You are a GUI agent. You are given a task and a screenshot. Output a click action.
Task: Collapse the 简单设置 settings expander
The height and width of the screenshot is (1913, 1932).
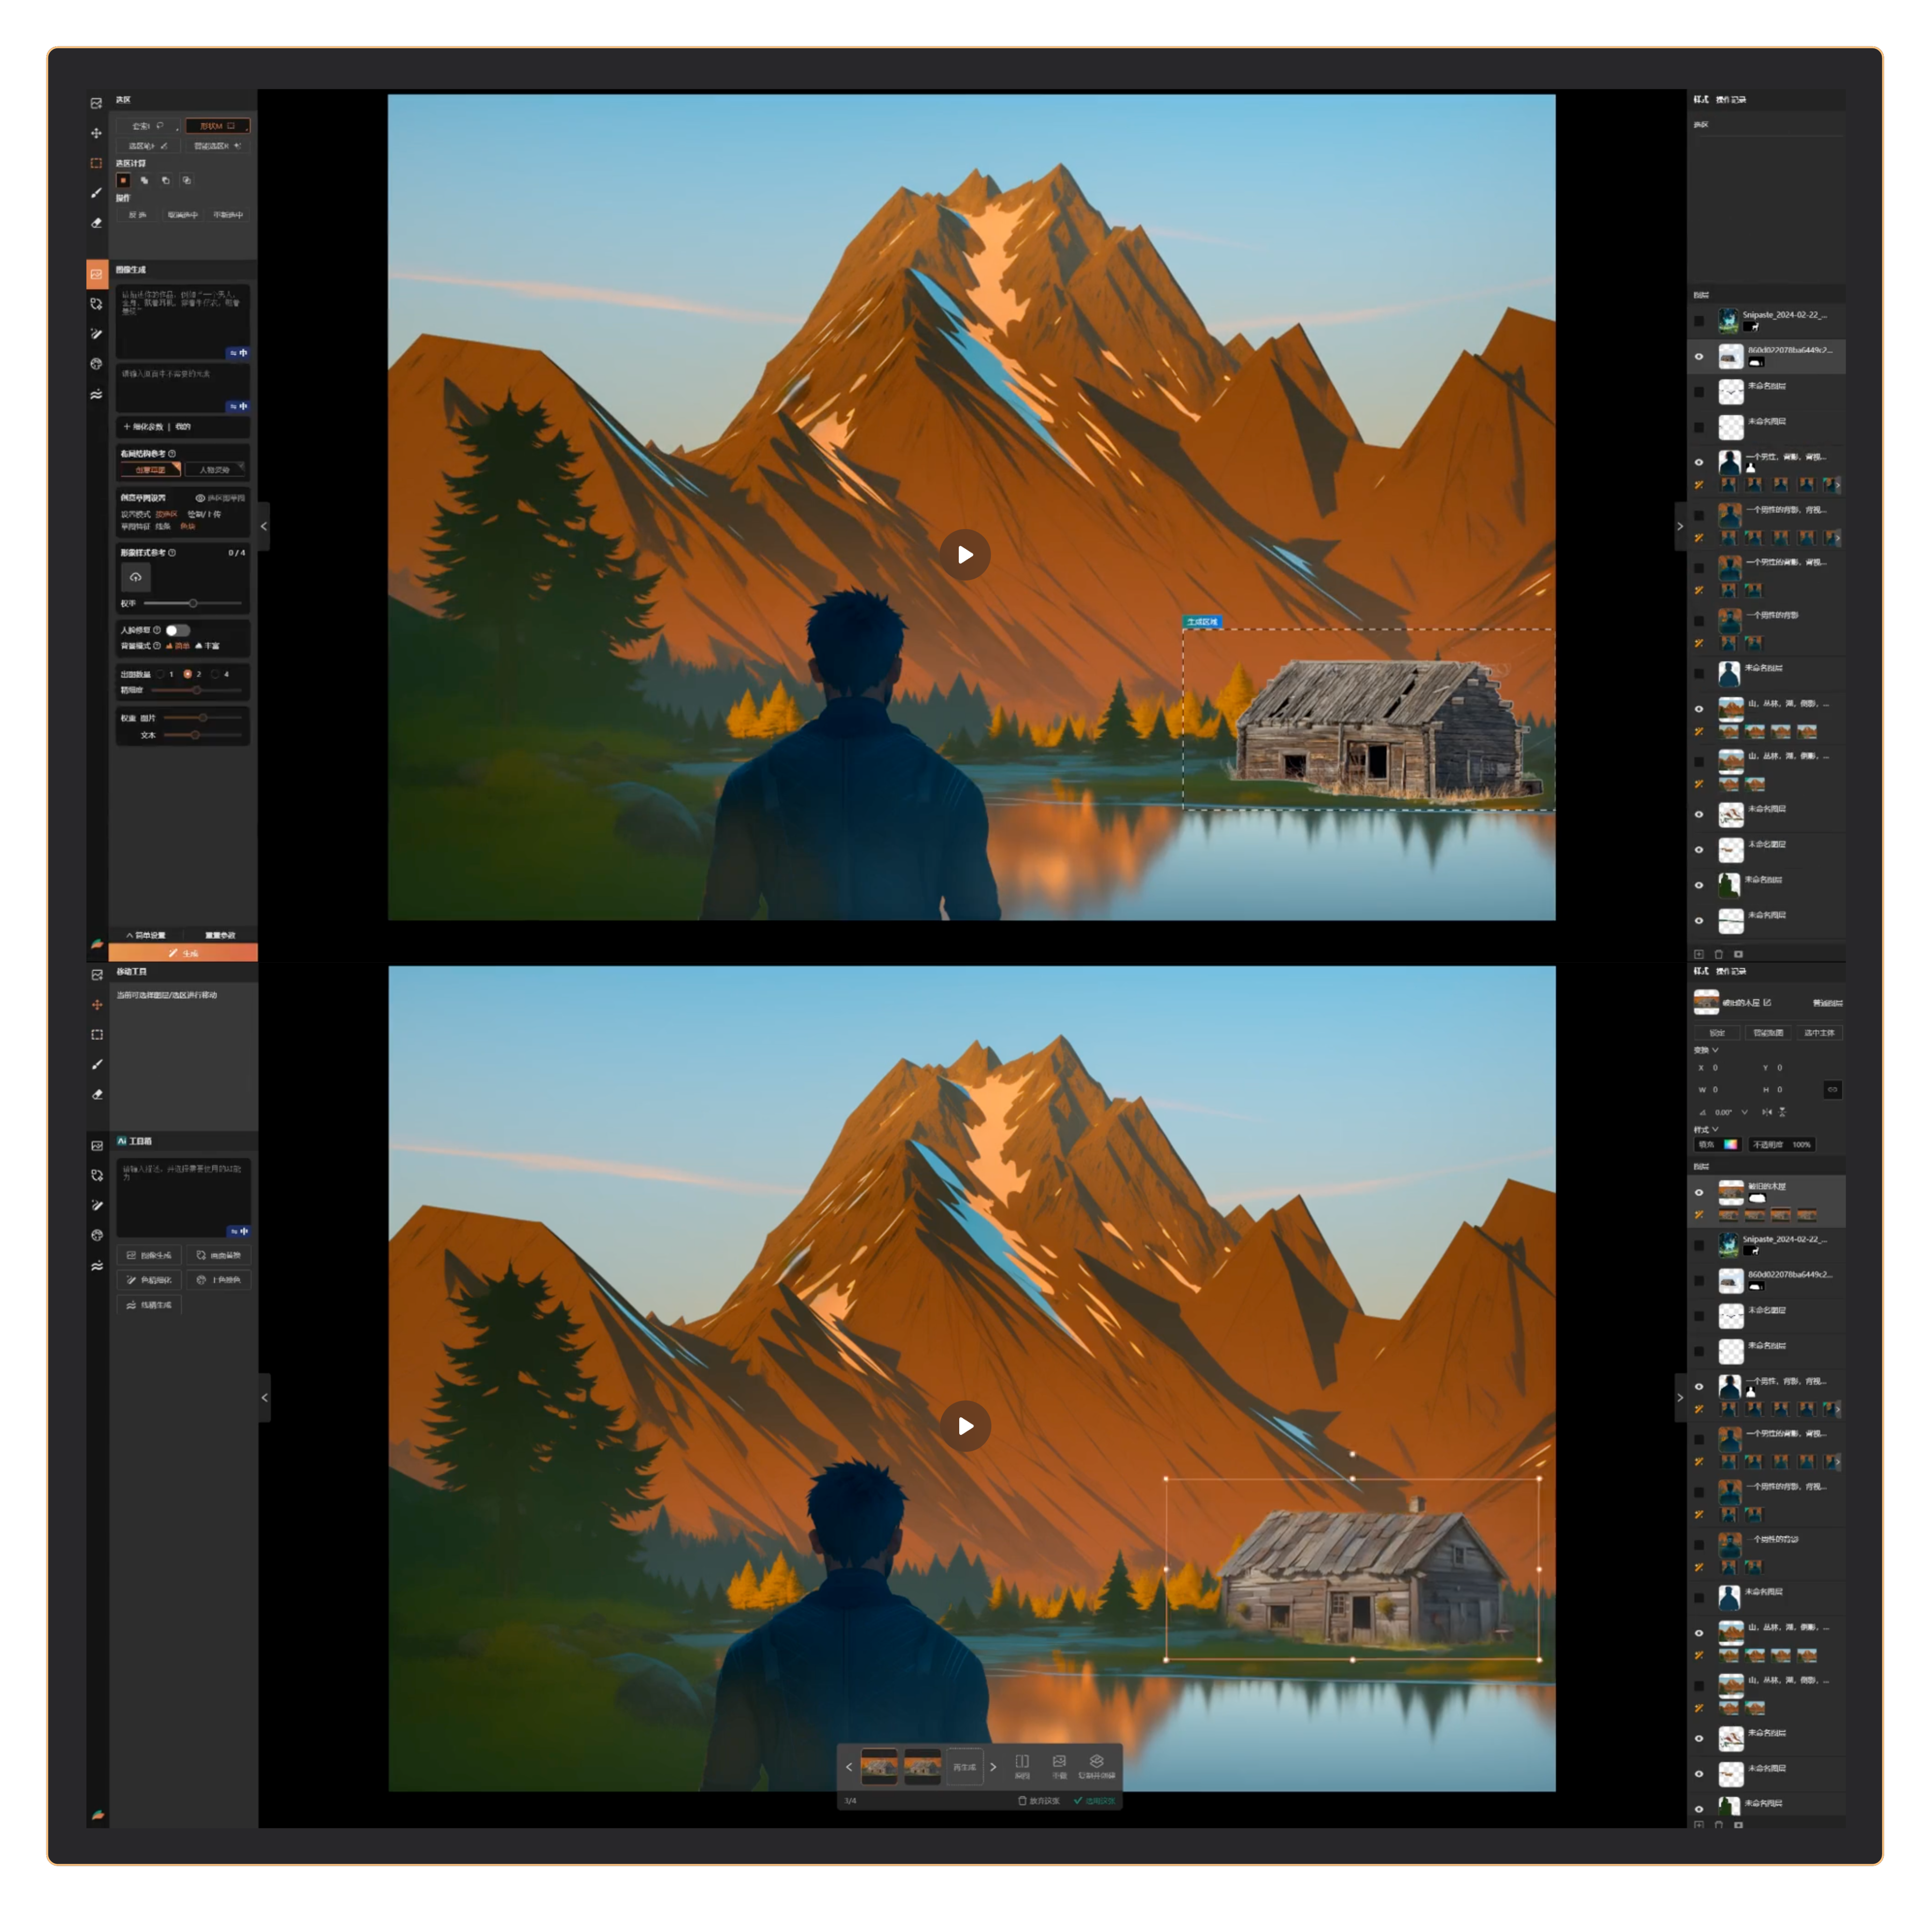[146, 935]
